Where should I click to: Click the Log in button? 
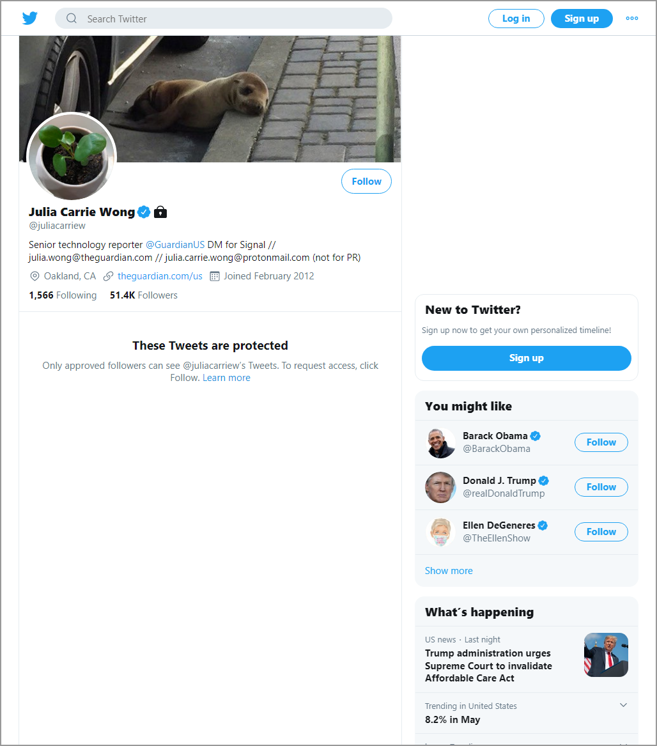pos(516,19)
